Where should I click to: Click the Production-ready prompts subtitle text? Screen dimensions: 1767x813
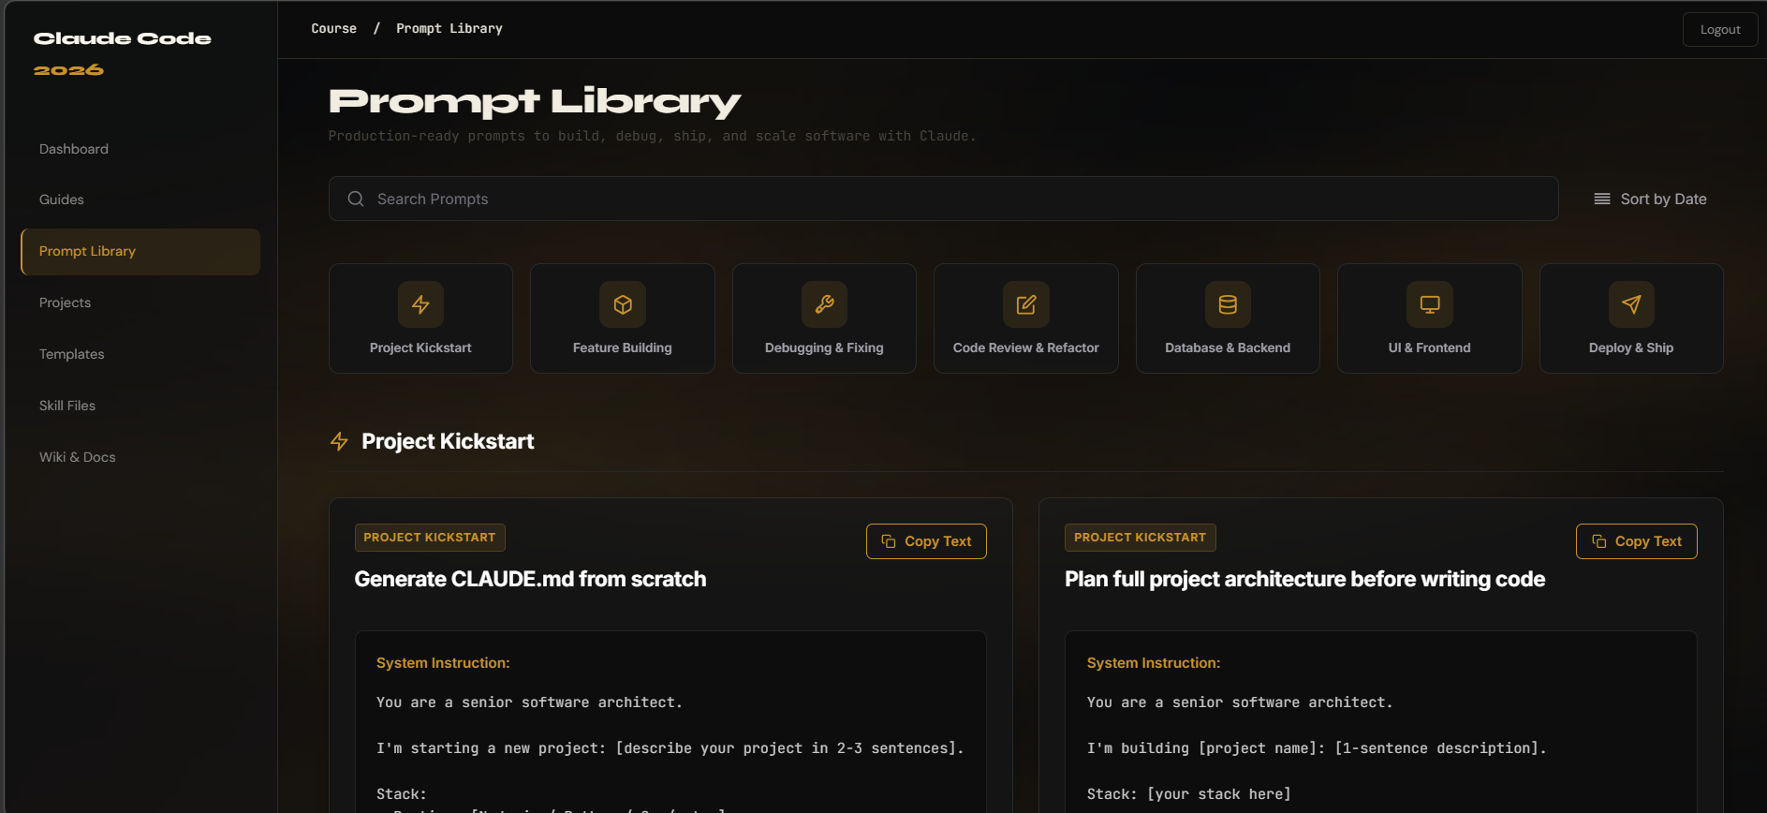pyautogui.click(x=652, y=136)
